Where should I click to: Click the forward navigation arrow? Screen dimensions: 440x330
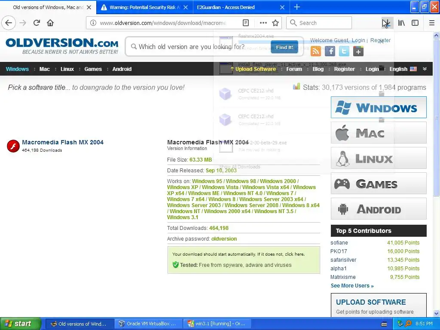(23, 23)
